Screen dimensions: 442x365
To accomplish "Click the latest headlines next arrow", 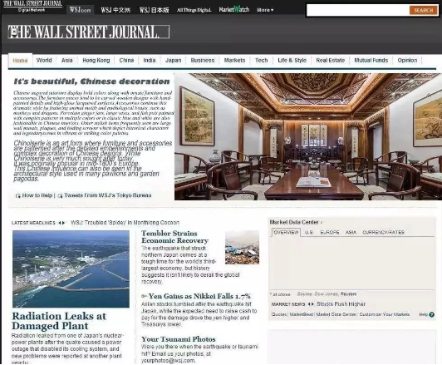I will 64,223.
